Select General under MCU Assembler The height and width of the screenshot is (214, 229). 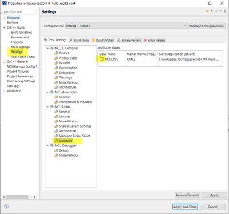point(64,97)
